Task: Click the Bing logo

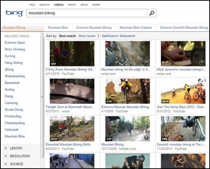Action: coord(14,13)
